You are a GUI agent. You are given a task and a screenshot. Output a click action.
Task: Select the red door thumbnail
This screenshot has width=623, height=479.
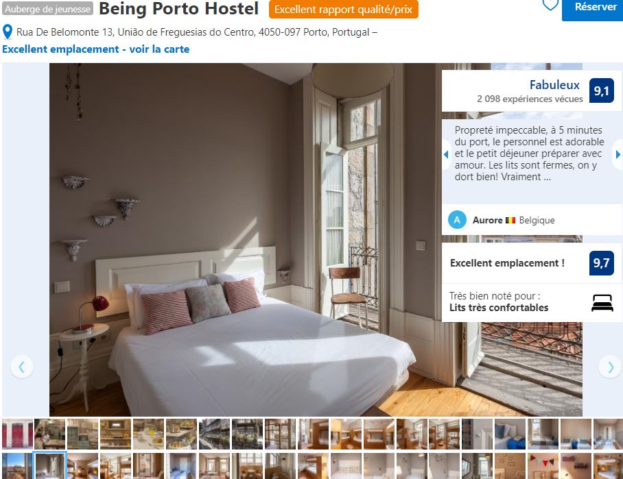17,434
